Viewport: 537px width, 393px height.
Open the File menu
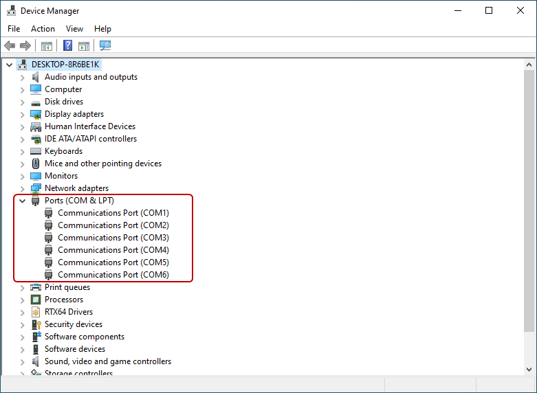pyautogui.click(x=14, y=29)
